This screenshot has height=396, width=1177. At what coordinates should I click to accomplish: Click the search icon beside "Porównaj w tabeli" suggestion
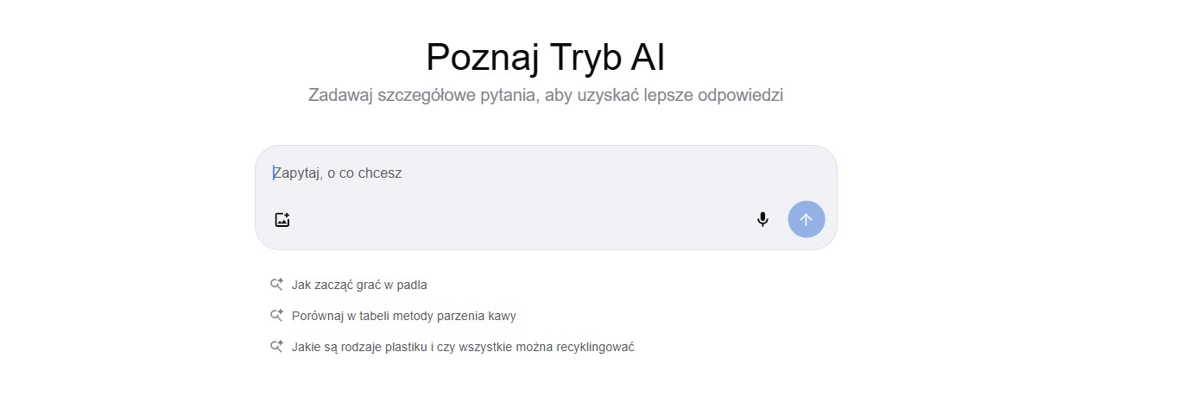[x=276, y=316]
